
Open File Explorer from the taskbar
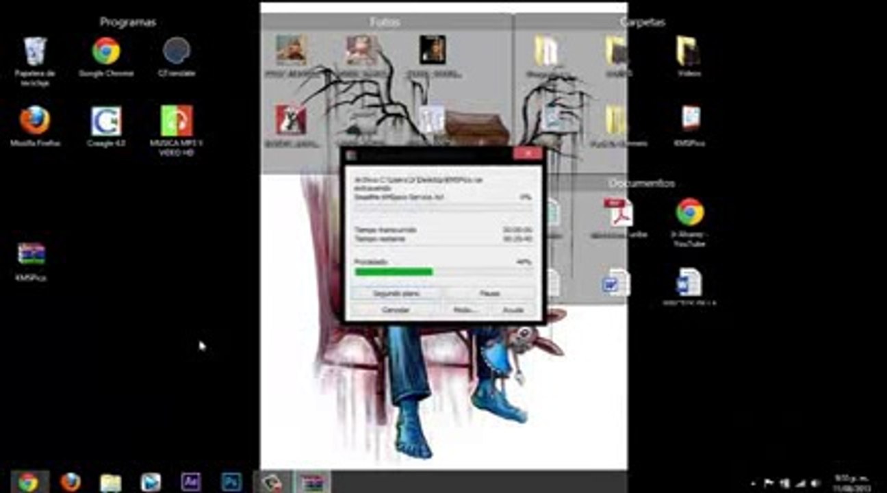coord(110,481)
